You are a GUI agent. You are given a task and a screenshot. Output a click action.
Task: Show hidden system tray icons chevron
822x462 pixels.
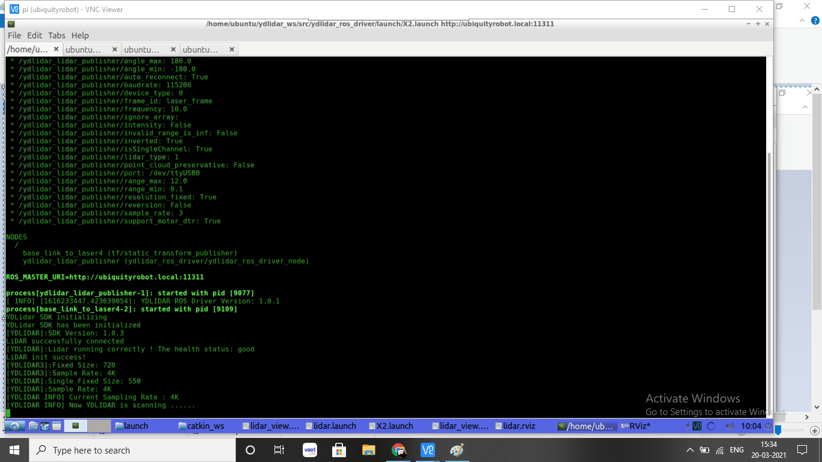click(690, 450)
